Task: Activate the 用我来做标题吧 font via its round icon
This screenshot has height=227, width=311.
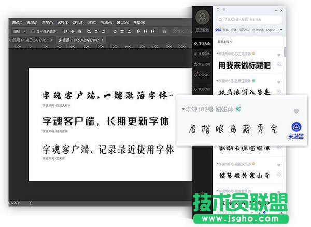Action: tap(279, 64)
